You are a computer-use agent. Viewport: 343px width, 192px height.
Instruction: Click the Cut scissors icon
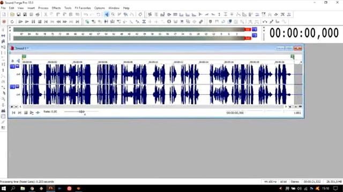coord(46,14)
